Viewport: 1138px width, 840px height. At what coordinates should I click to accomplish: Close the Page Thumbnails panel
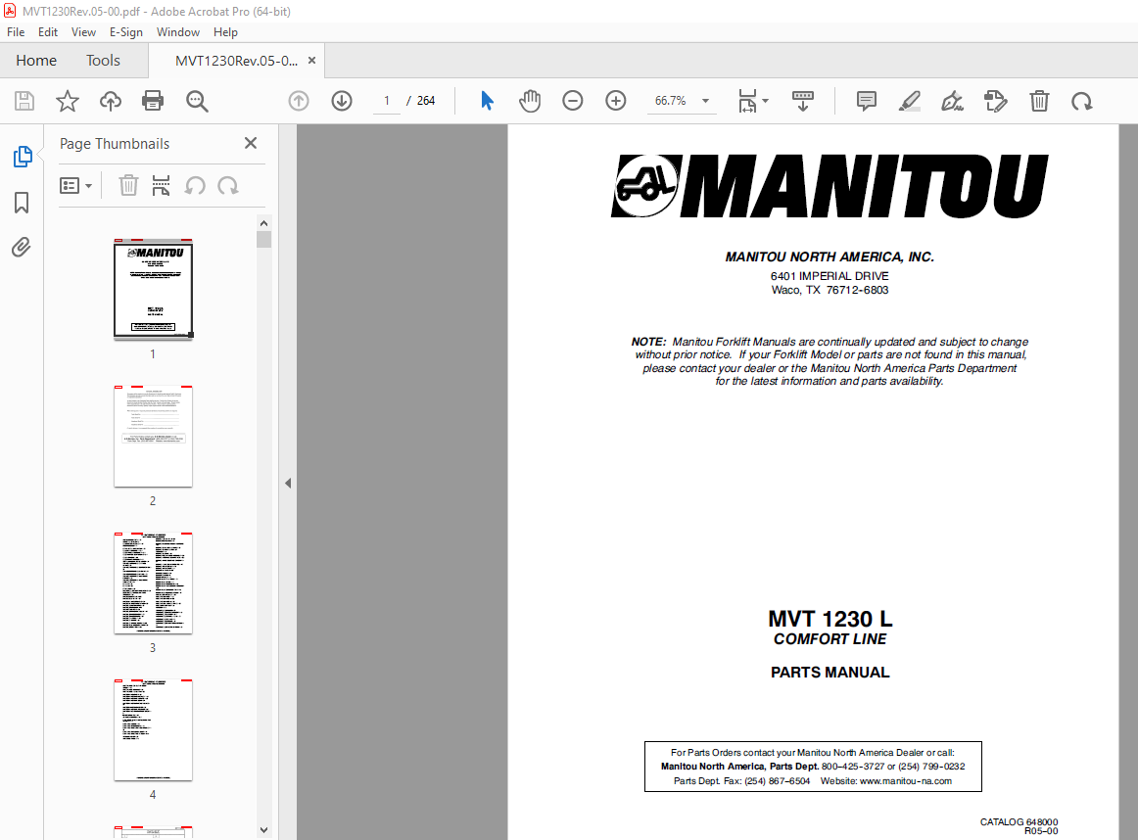[251, 143]
